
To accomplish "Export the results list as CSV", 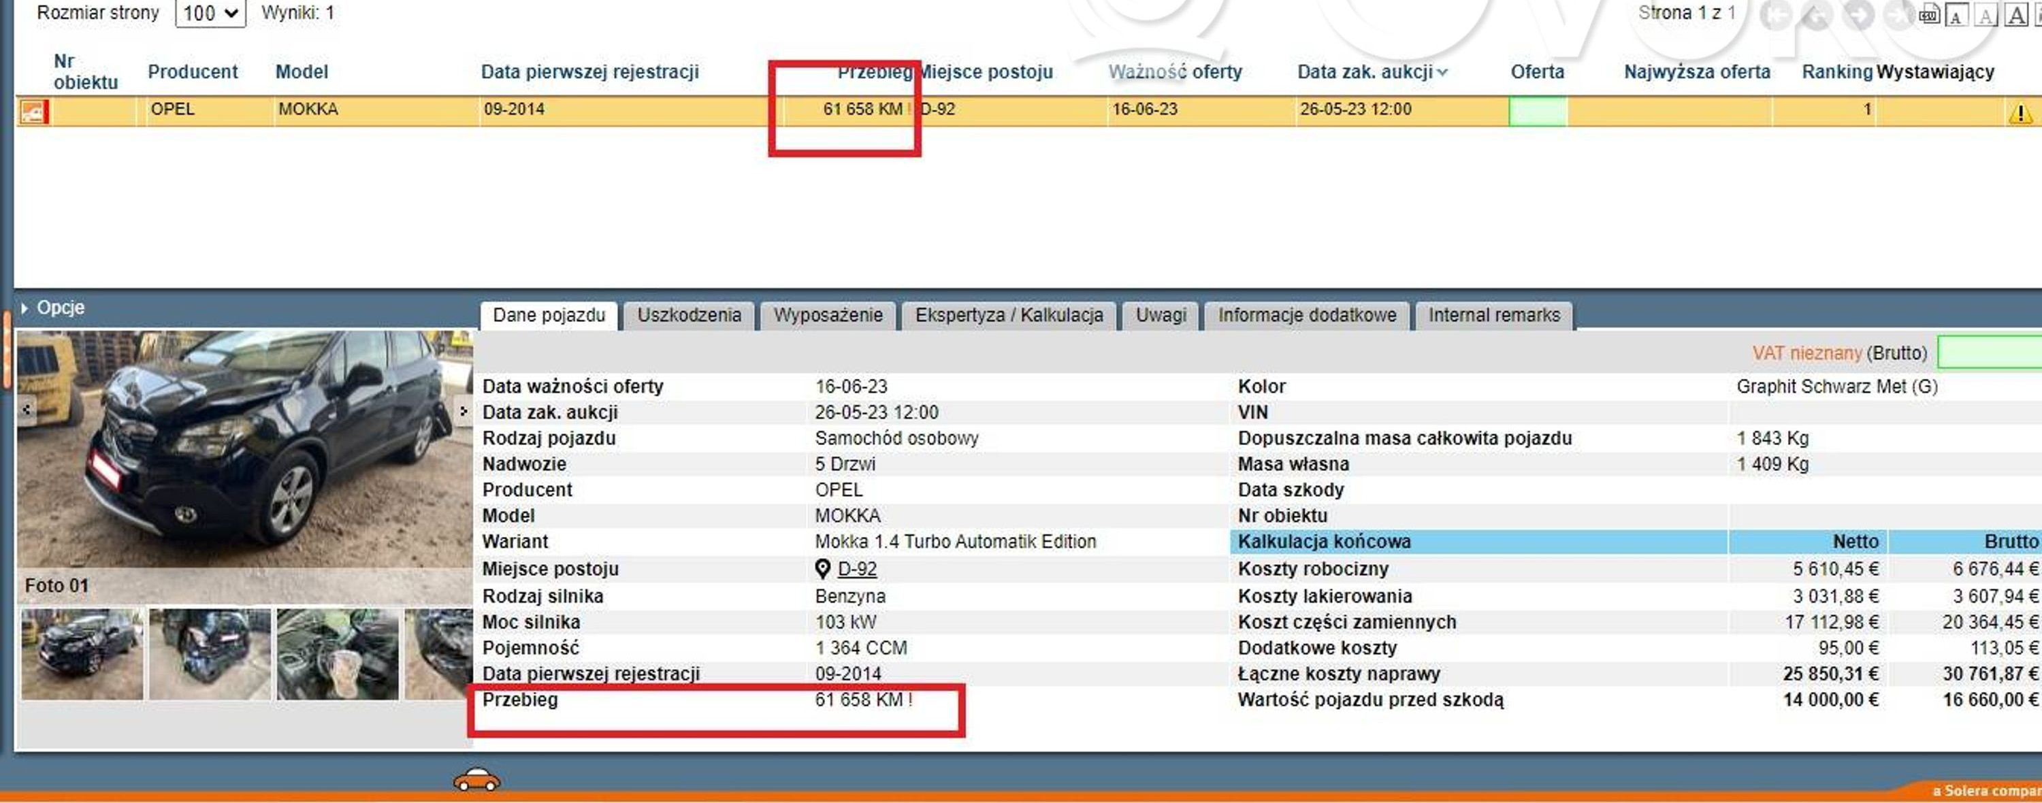I will coord(1930,14).
